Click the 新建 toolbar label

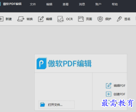click(9, 19)
